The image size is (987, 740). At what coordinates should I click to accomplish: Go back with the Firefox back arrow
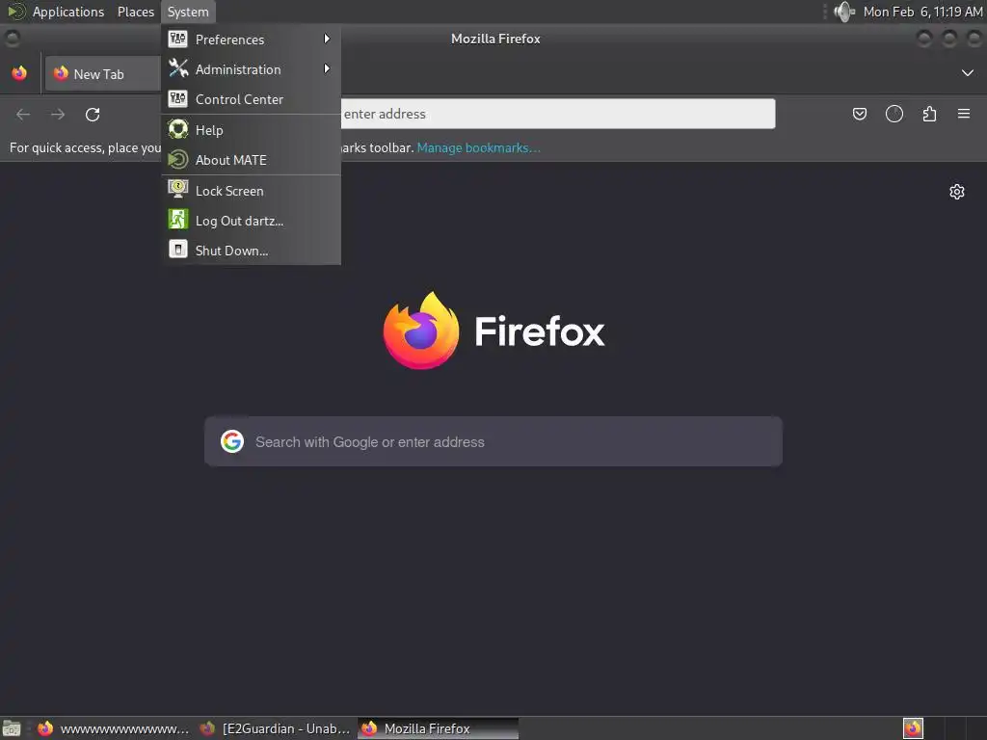pos(23,115)
